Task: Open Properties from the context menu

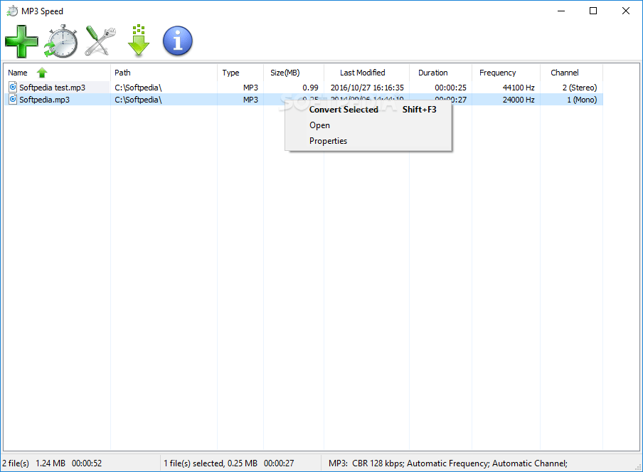Action: [x=328, y=140]
